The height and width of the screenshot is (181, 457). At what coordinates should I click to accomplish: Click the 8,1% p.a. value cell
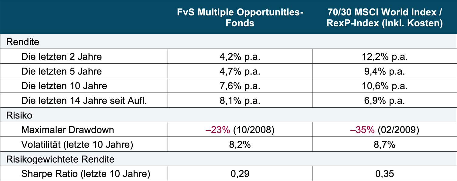coord(240,101)
